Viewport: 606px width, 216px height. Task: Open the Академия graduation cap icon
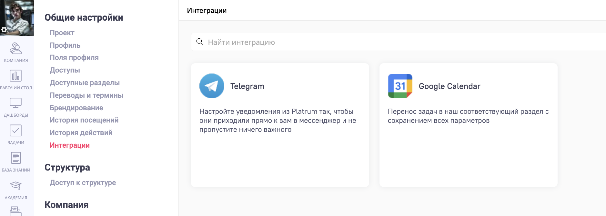point(16,186)
